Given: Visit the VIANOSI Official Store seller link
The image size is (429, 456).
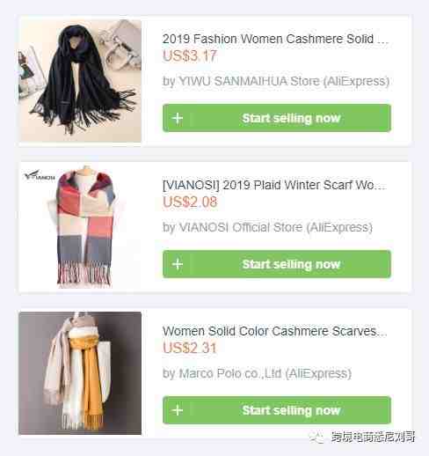Looking at the screenshot, I should tap(267, 227).
